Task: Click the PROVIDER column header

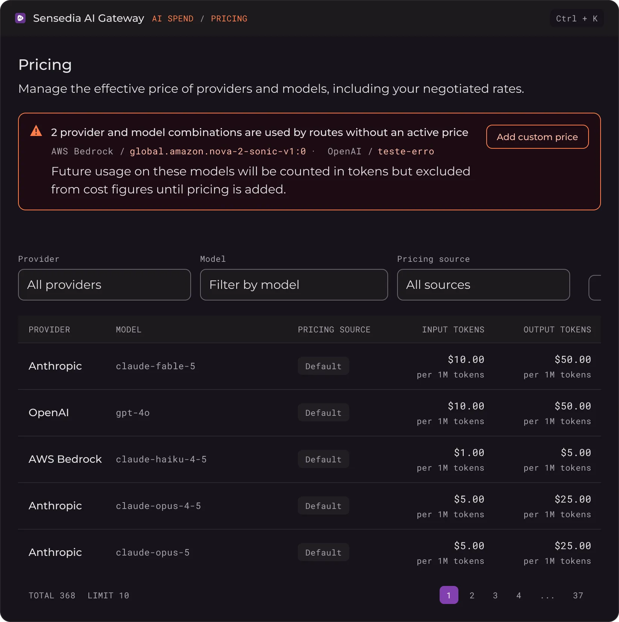Action: [x=49, y=329]
